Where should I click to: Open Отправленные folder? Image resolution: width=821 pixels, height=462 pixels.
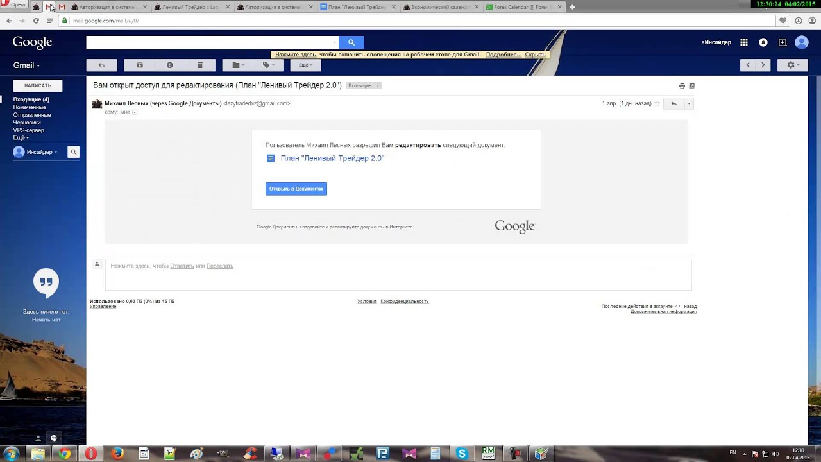coord(32,115)
